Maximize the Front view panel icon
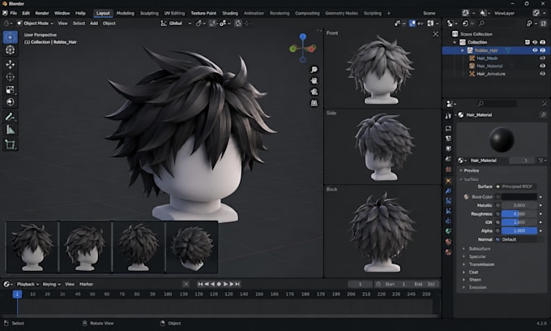Screen dimensions: 551x331 [435, 34]
